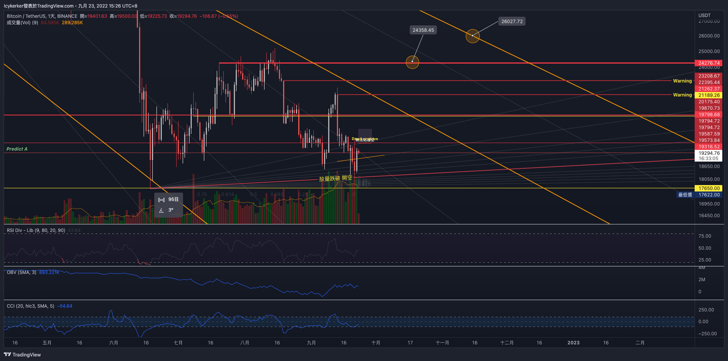The width and height of the screenshot is (728, 361).
Task: Click the 24358.45 callout label
Action: click(423, 30)
